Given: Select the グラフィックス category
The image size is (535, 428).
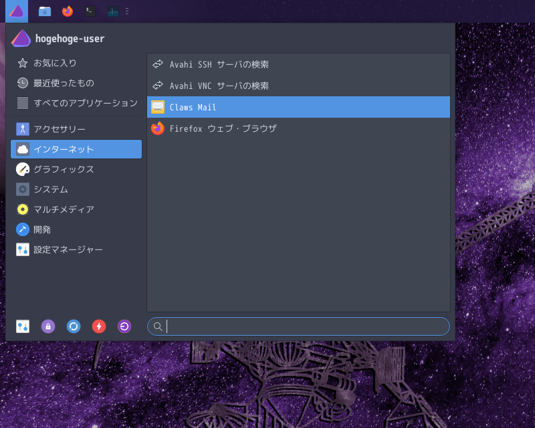Looking at the screenshot, I should [76, 169].
